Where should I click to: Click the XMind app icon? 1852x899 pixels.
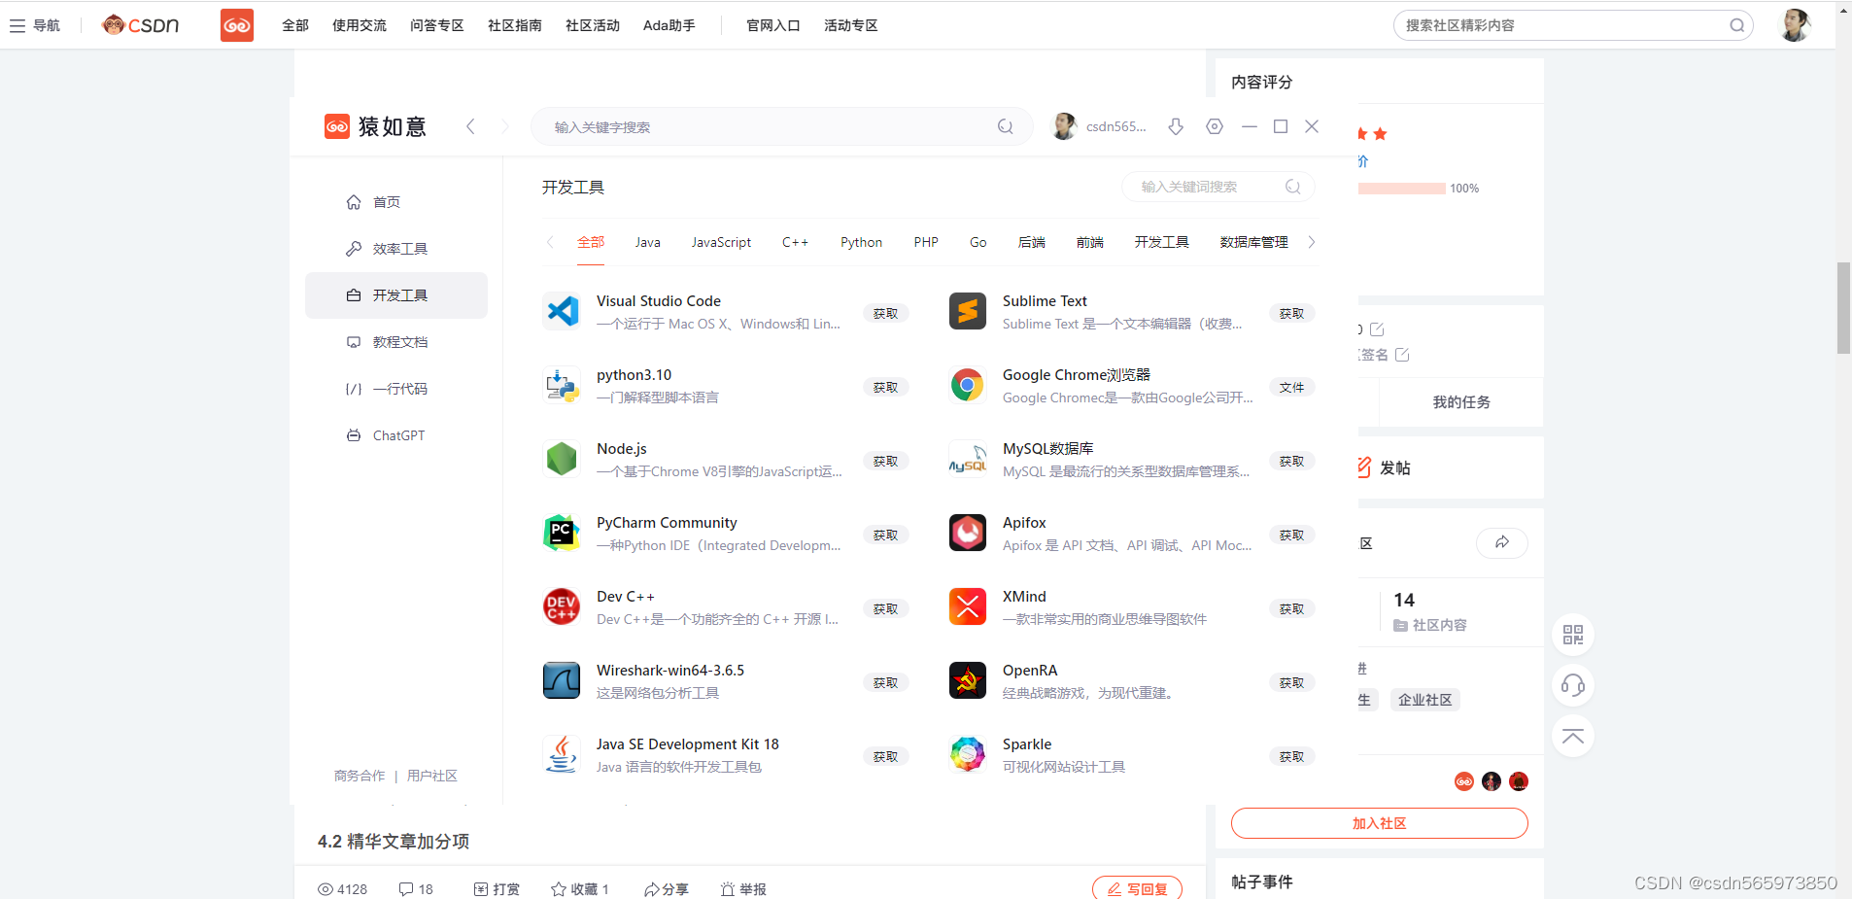pyautogui.click(x=968, y=606)
